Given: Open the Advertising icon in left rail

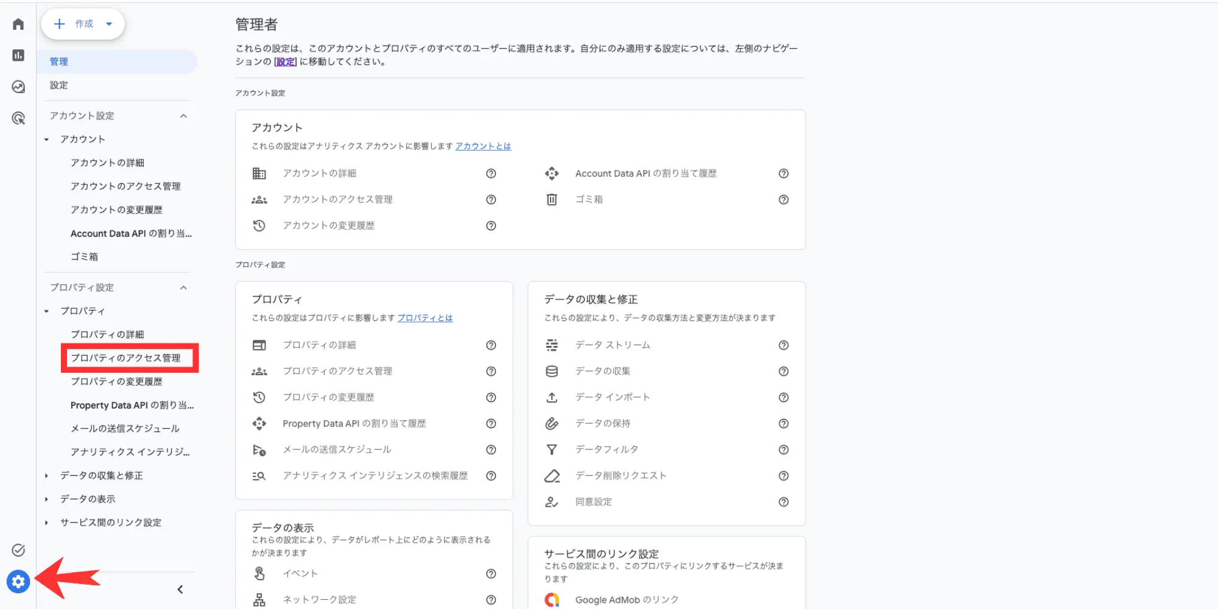Looking at the screenshot, I should tap(18, 118).
